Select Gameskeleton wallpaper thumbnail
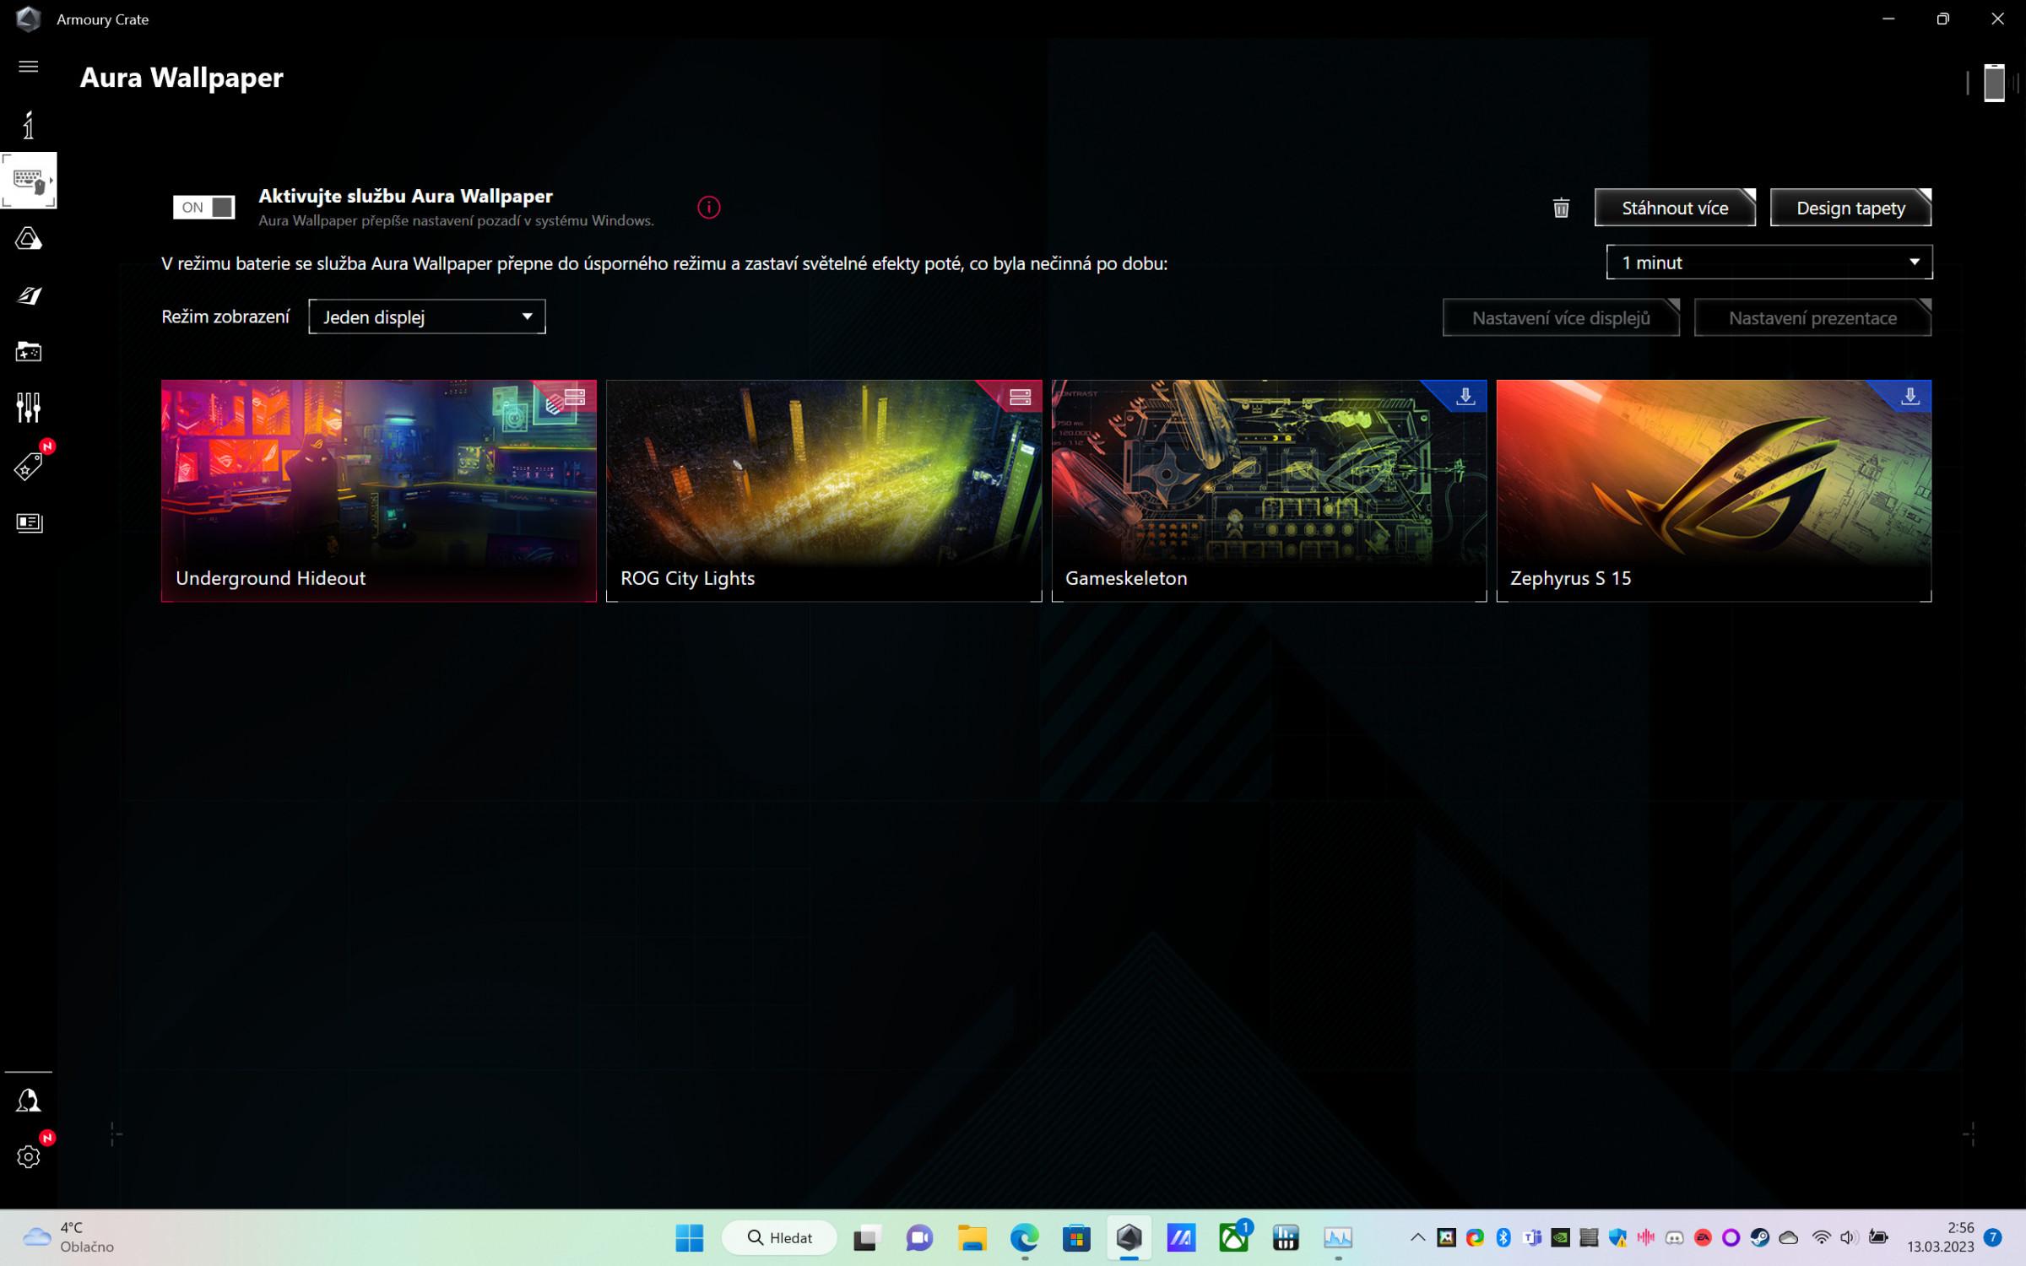2026x1266 pixels. pyautogui.click(x=1269, y=490)
